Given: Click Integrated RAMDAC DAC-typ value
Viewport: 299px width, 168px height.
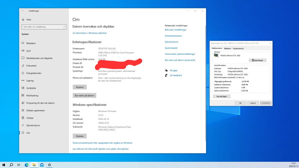Looking at the screenshot, I should pyautogui.click(x=235, y=72).
